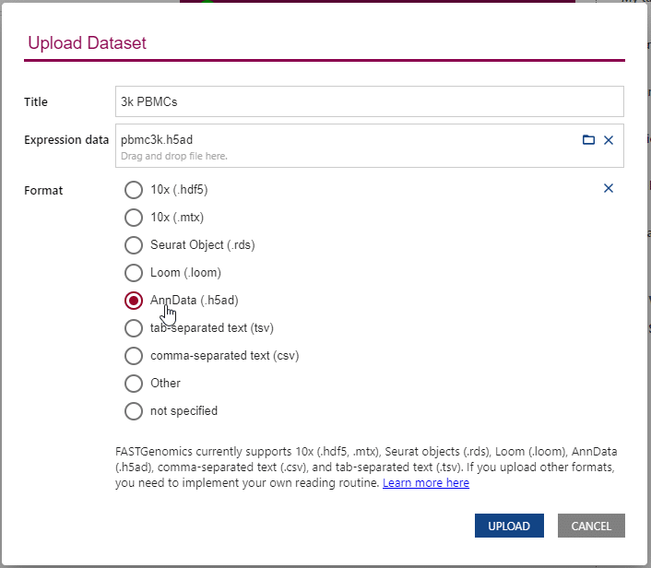651x568 pixels.
Task: Click the Upload Dataset dialog heading
Action: (88, 42)
